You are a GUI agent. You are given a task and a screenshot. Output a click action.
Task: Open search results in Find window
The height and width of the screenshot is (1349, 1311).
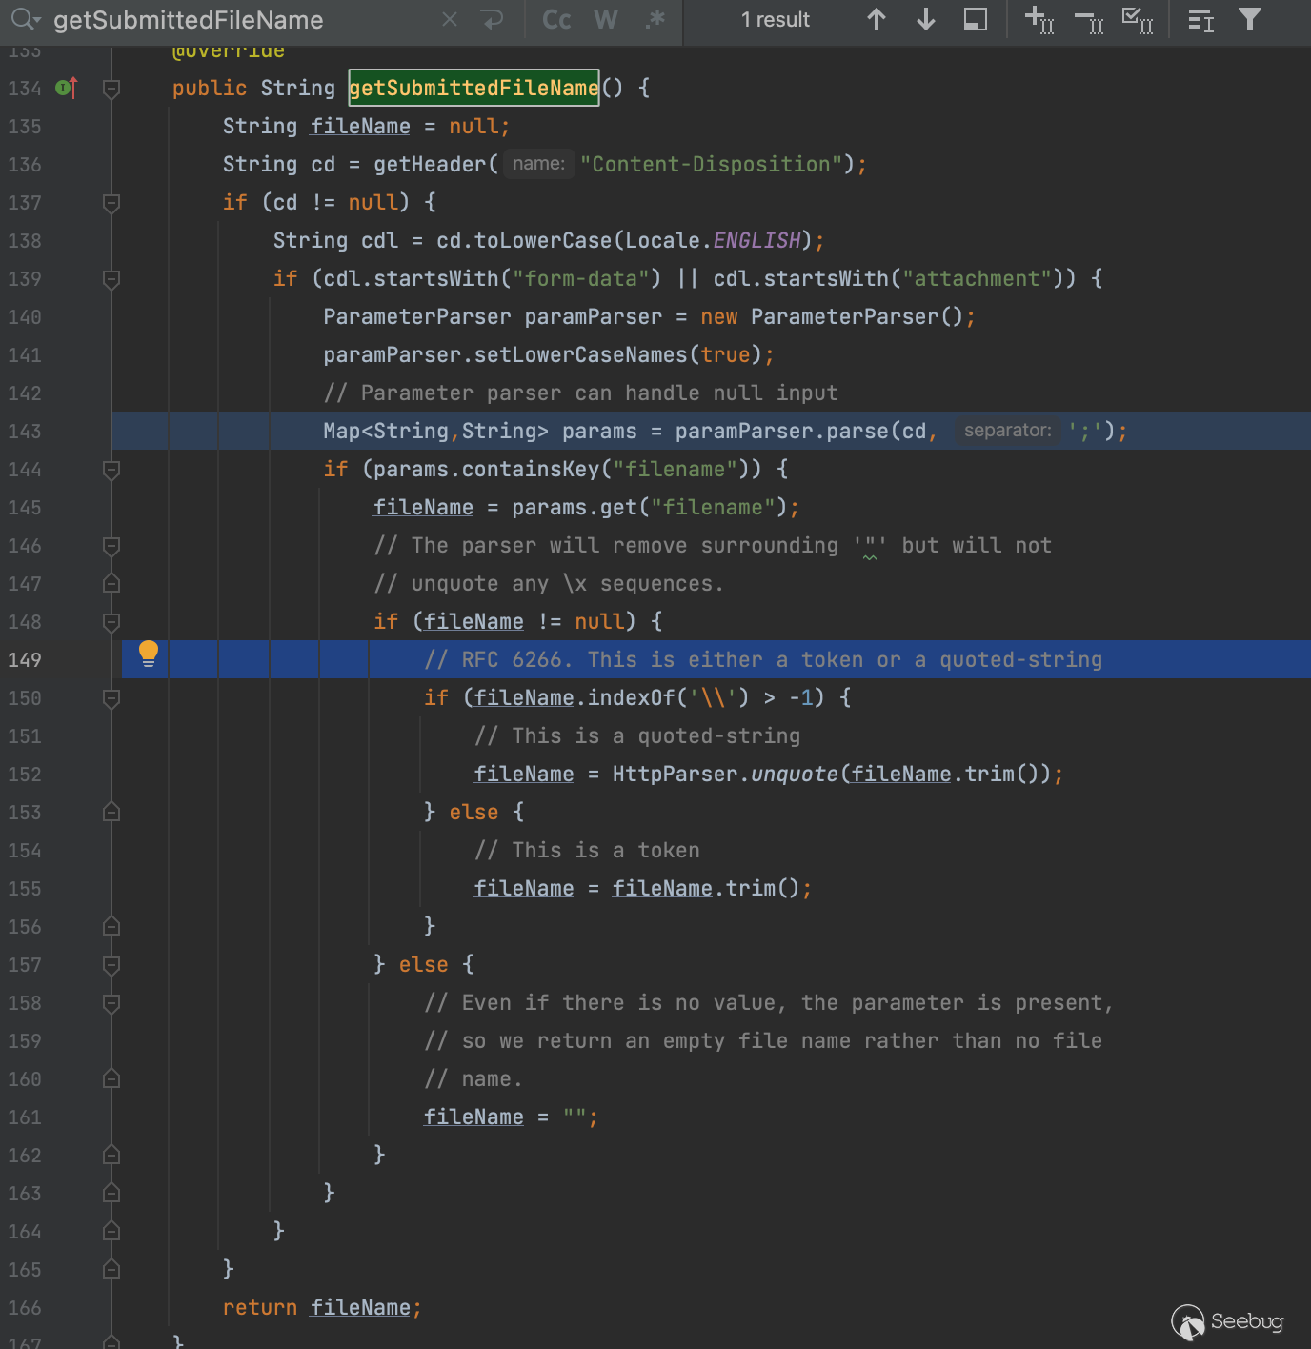[x=975, y=20]
